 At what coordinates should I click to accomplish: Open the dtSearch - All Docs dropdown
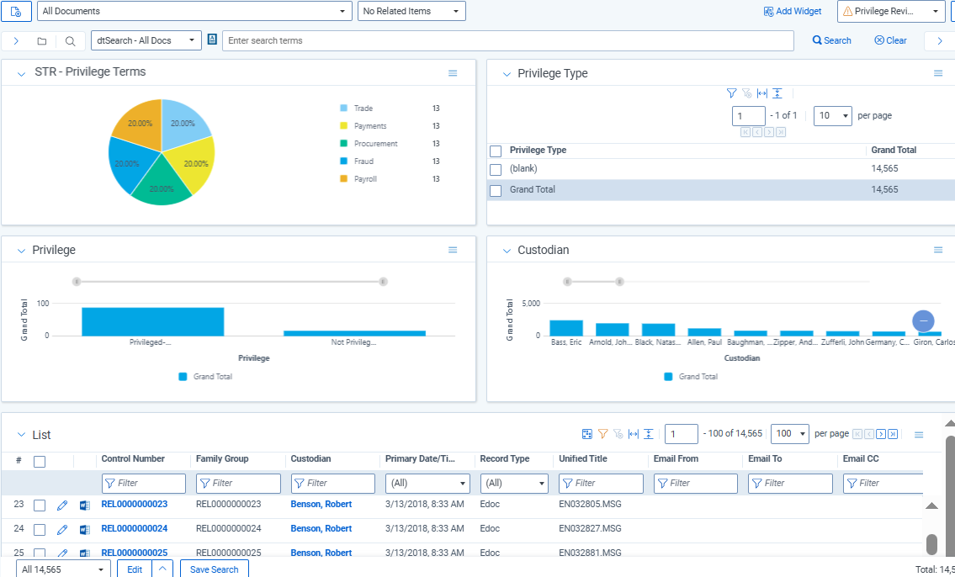(146, 40)
